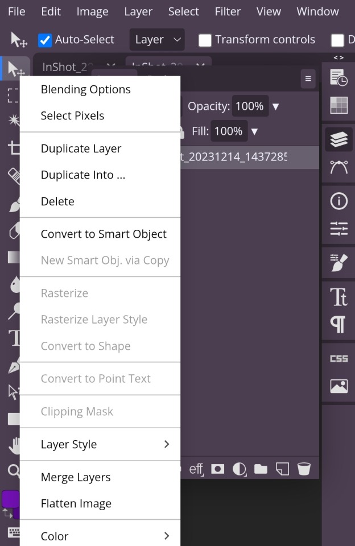Open the File menu
This screenshot has height=546, width=355.
tap(16, 11)
